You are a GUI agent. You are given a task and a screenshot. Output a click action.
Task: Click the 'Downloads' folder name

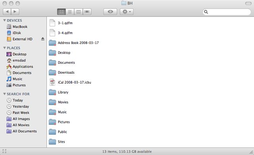[66, 73]
